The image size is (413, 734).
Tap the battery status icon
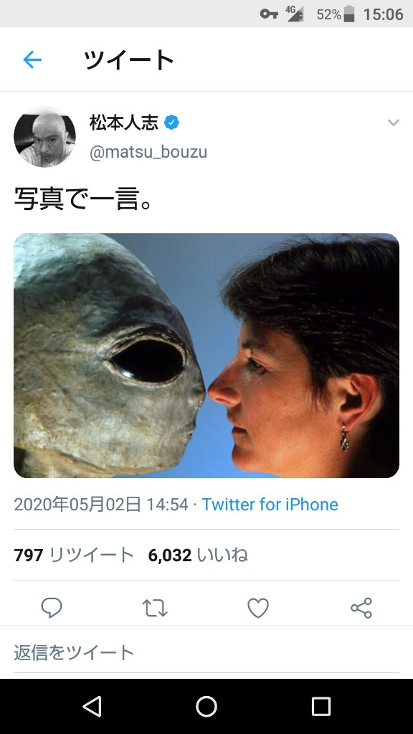click(x=349, y=14)
